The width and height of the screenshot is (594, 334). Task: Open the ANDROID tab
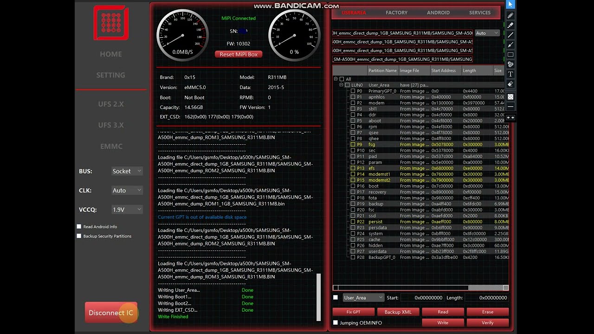point(438,13)
